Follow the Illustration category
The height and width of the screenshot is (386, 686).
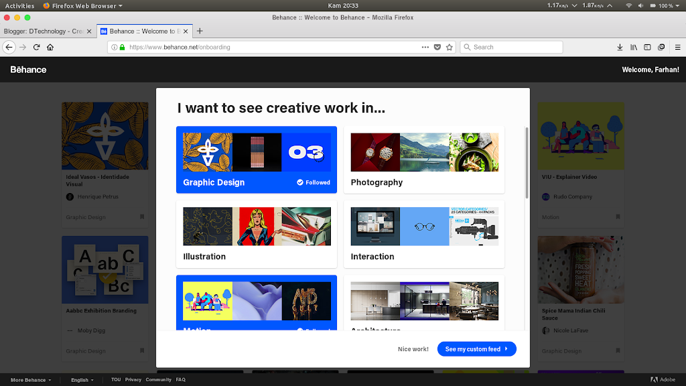[257, 234]
